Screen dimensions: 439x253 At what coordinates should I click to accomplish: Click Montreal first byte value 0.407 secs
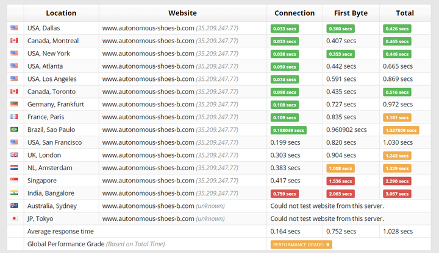[341, 41]
